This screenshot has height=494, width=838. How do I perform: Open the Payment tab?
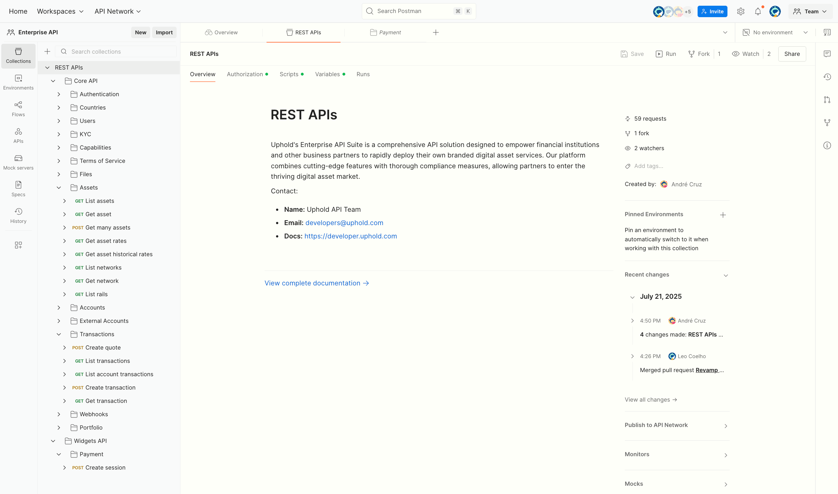[385, 32]
